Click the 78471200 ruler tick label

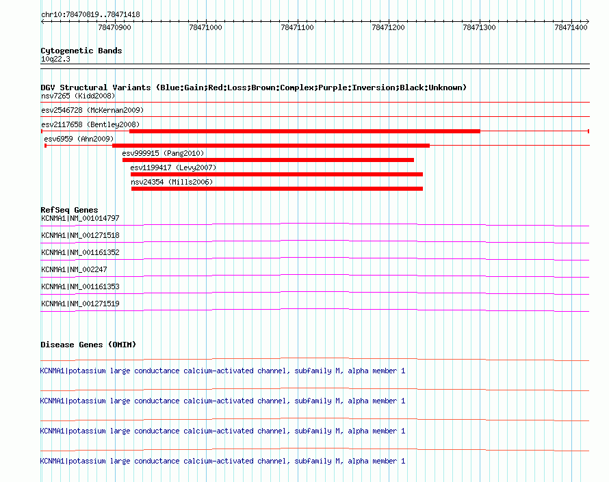(388, 27)
